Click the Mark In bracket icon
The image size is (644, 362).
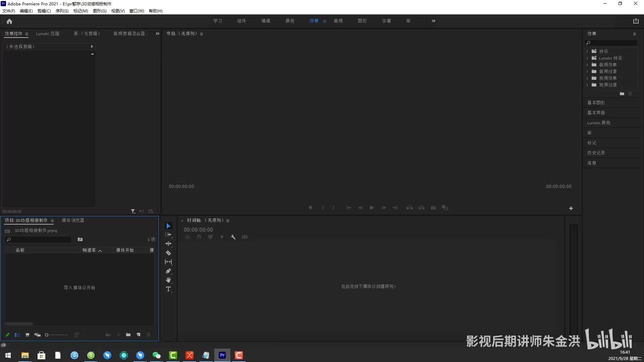(x=323, y=208)
